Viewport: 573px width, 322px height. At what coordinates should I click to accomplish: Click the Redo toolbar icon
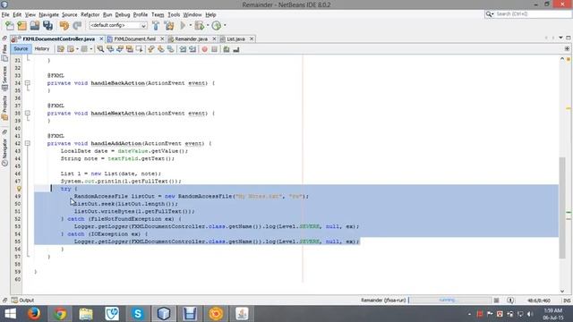77,26
